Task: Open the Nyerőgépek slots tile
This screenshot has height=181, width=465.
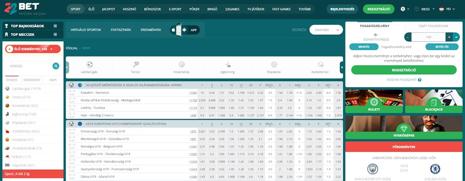Action: pos(404,128)
